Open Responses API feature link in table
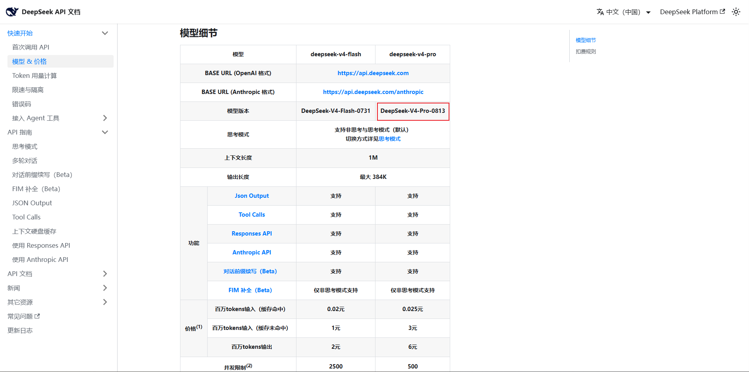 (252, 234)
